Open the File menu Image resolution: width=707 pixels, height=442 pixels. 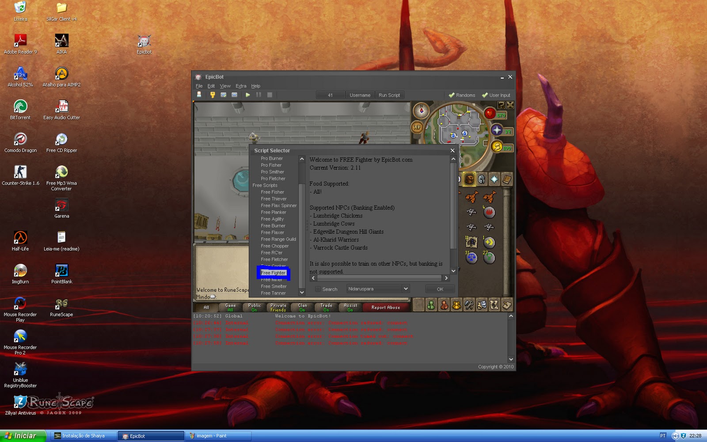coord(199,86)
